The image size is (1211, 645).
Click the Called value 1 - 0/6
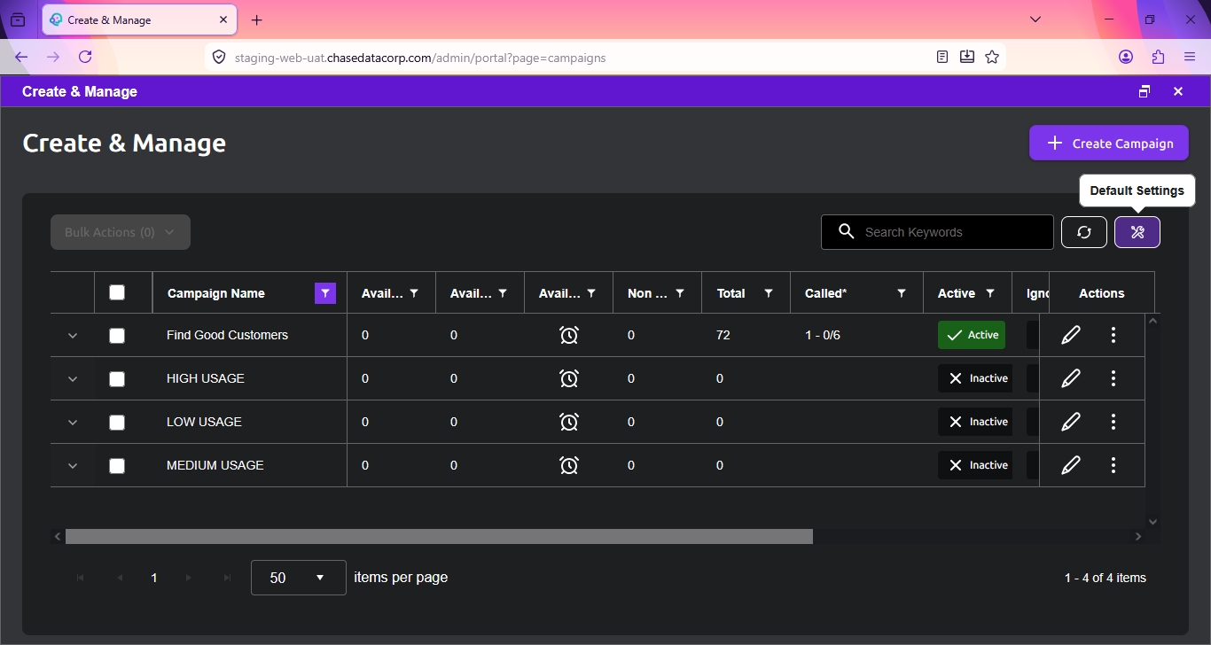click(x=823, y=335)
